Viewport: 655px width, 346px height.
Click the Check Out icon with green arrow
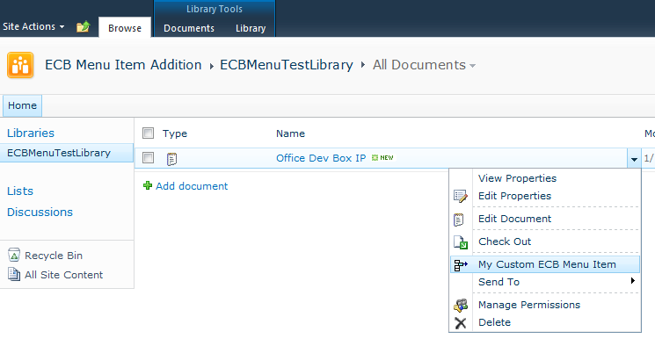tap(461, 242)
